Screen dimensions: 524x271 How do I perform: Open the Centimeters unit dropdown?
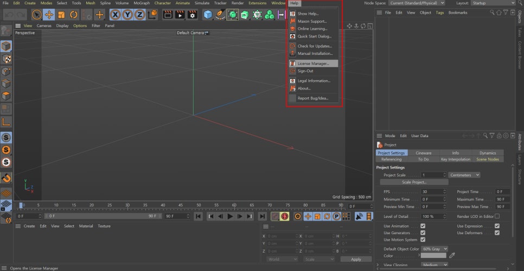pos(464,175)
